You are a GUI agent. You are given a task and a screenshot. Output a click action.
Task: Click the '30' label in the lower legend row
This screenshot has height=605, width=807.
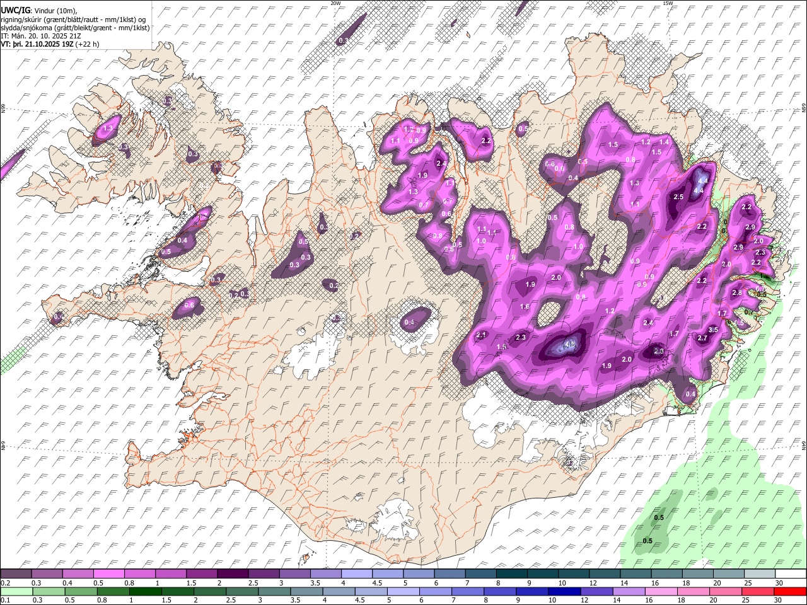click(779, 601)
